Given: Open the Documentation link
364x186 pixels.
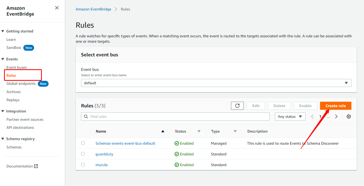Looking at the screenshot, I should coord(20,166).
